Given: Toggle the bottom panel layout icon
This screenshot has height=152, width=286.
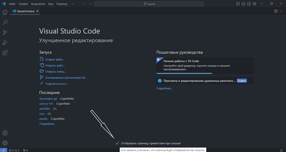Looking at the screenshot, I should coord(244,4).
